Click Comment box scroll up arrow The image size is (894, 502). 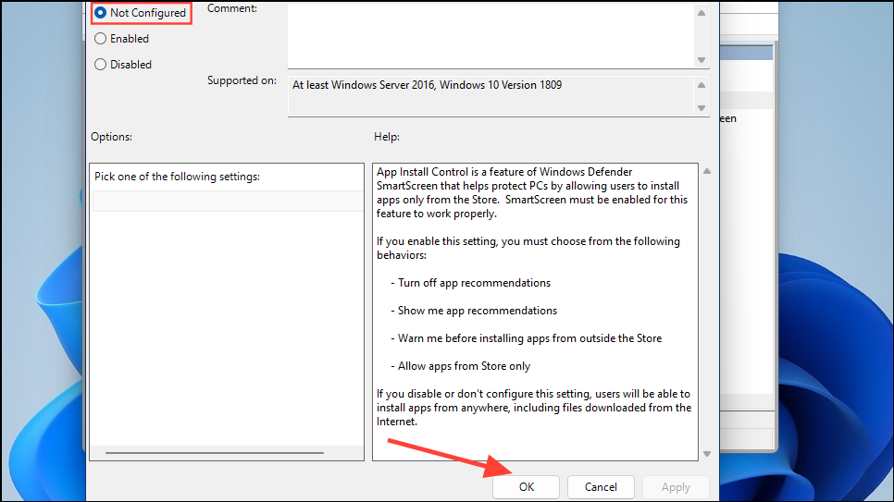tap(702, 13)
